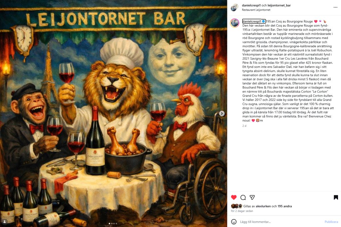This screenshot has height=227, width=341.
Task: Toggle the saved bookmark icon
Action: [x=336, y=197]
